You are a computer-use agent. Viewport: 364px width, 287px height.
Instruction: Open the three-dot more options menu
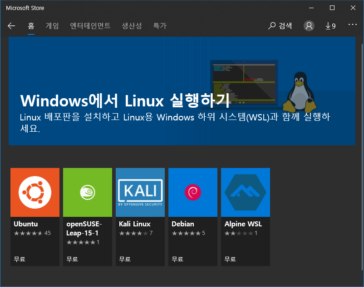353,24
